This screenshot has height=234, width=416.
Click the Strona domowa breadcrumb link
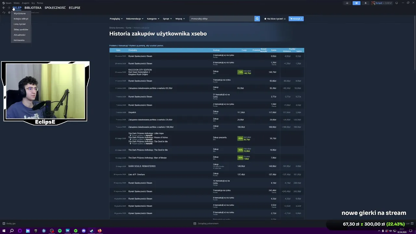coord(116,28)
